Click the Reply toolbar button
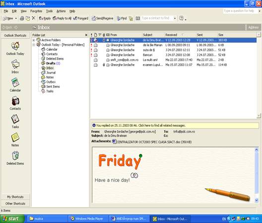Screen dimensions: 262x223 pyautogui.click(x=45, y=18)
